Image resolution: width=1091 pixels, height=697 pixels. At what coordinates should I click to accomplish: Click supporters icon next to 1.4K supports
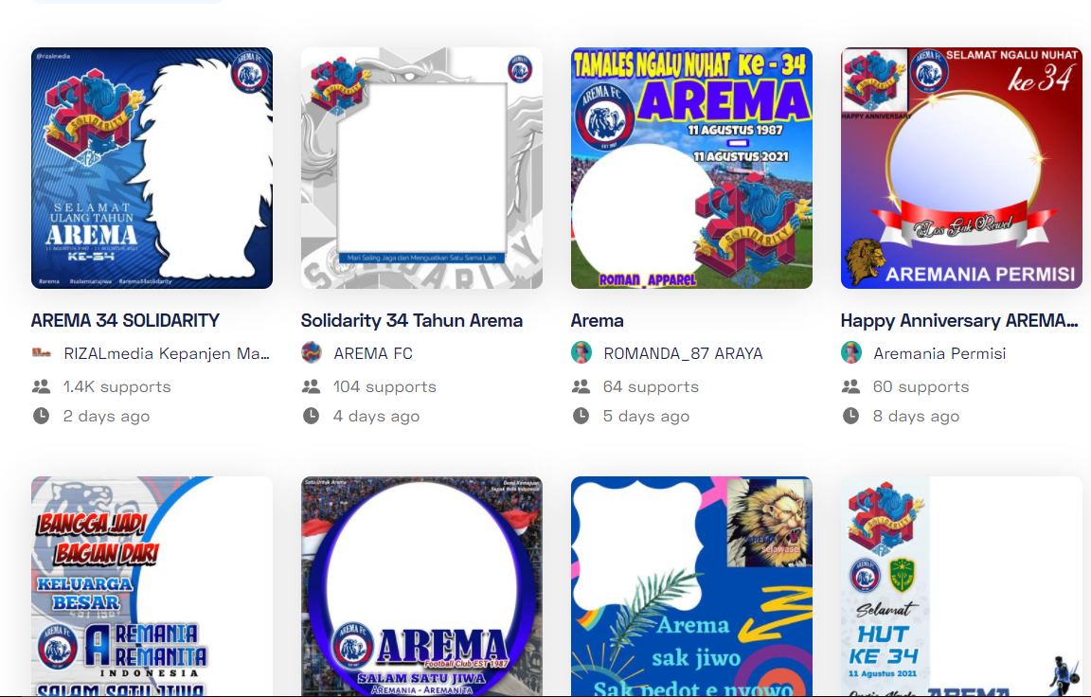pyautogui.click(x=41, y=386)
